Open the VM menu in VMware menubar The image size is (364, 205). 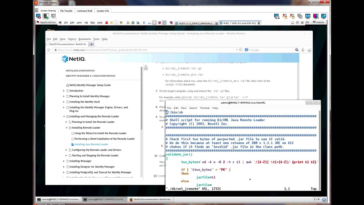pyautogui.click(x=86, y=23)
